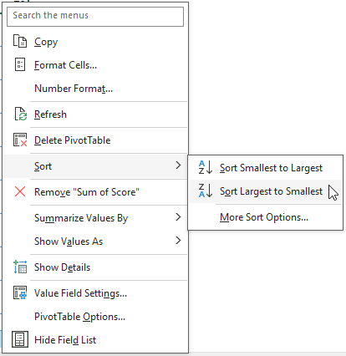Click the red X Remove icon
This screenshot has height=356, width=346.
pos(20,191)
